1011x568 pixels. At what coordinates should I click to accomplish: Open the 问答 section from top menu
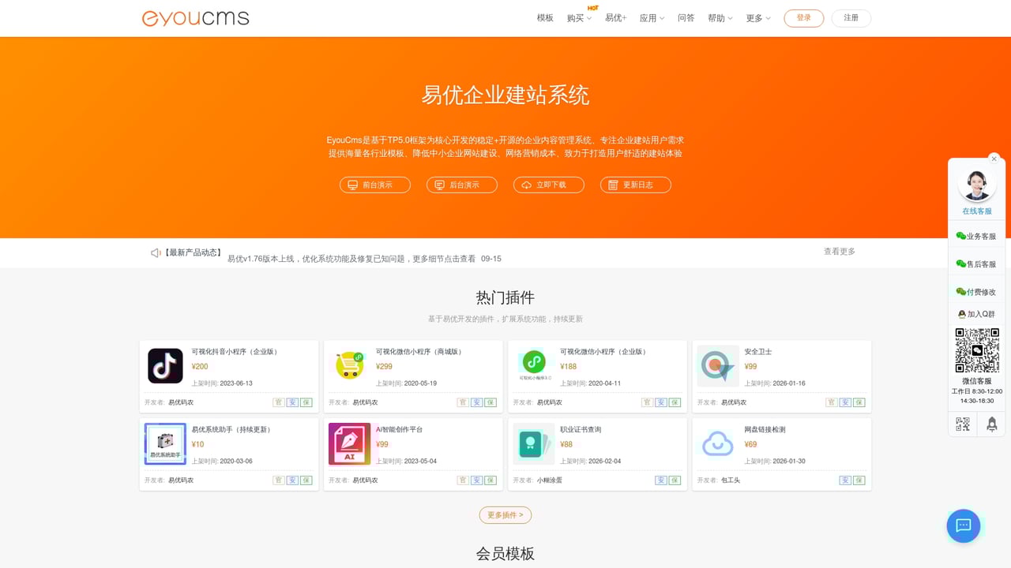click(686, 17)
